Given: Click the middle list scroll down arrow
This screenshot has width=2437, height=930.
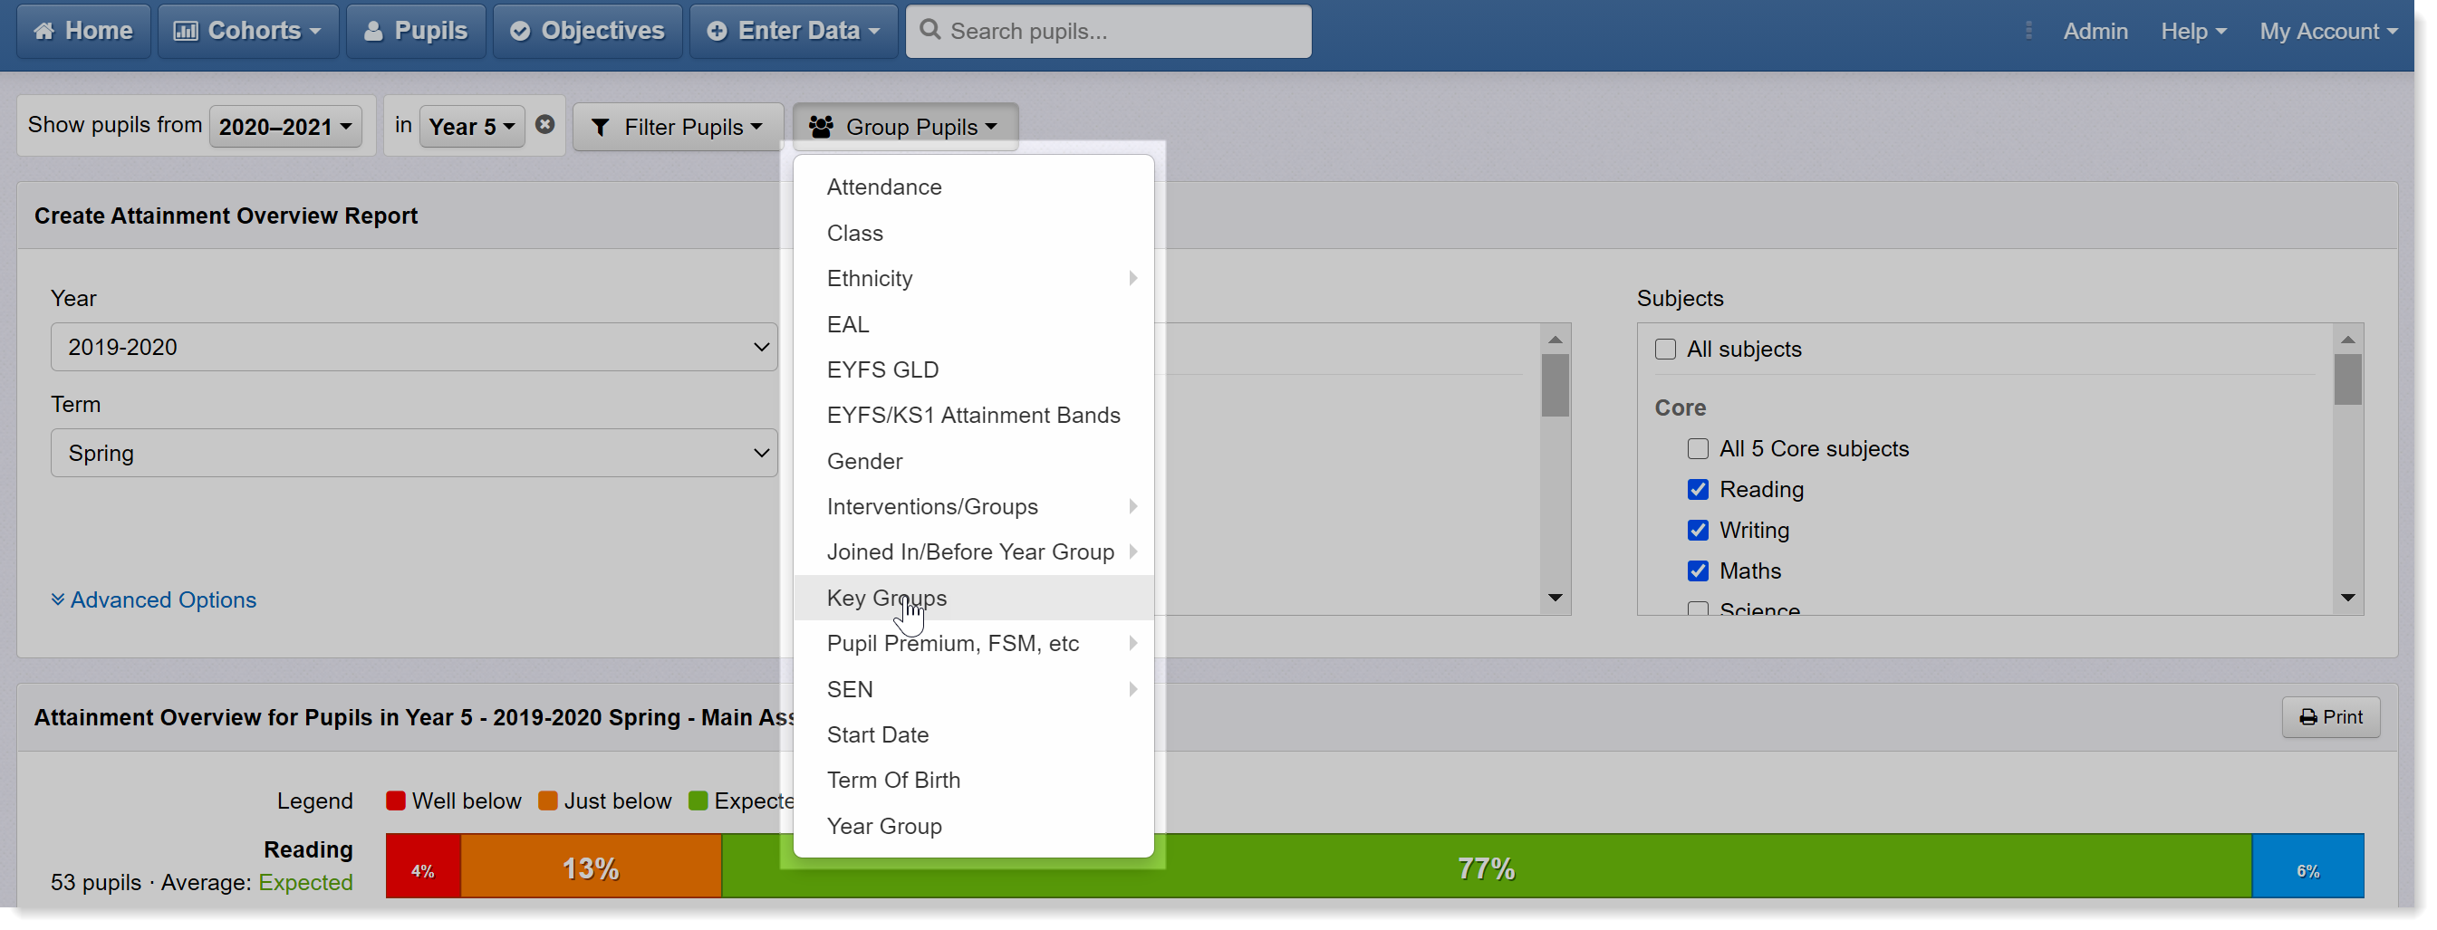Looking at the screenshot, I should tap(1555, 598).
